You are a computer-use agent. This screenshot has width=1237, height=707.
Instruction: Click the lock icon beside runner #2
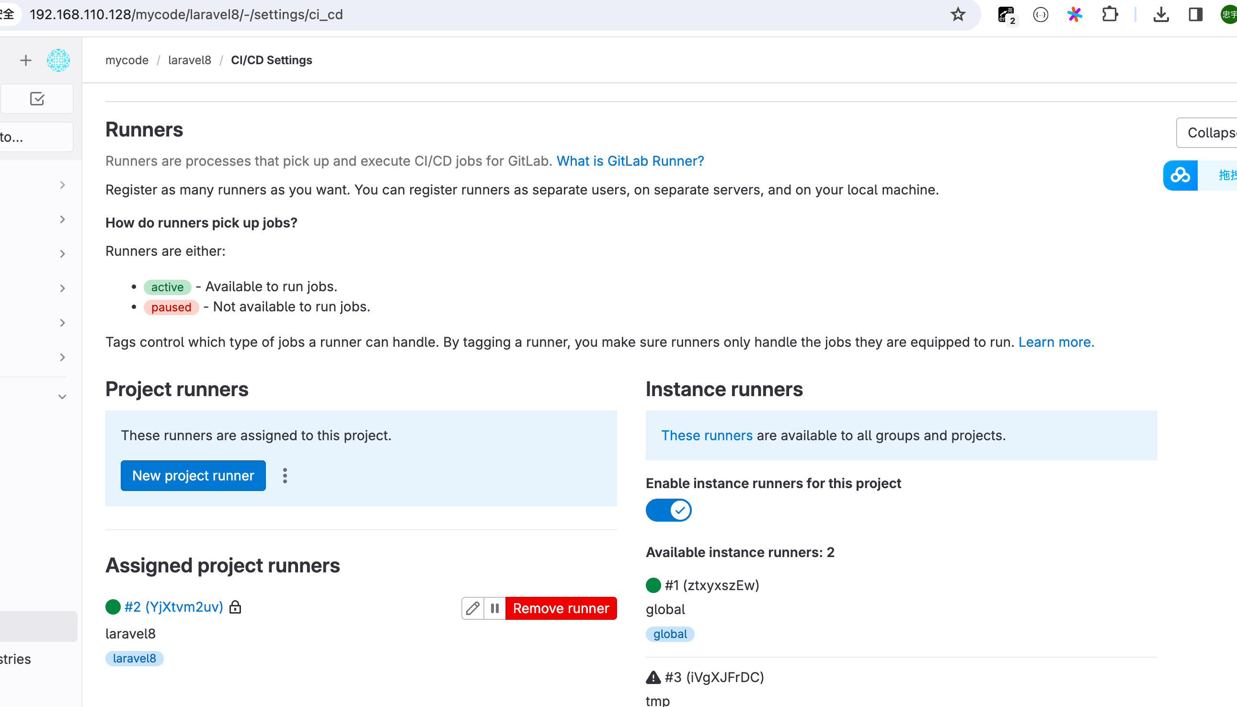point(235,607)
